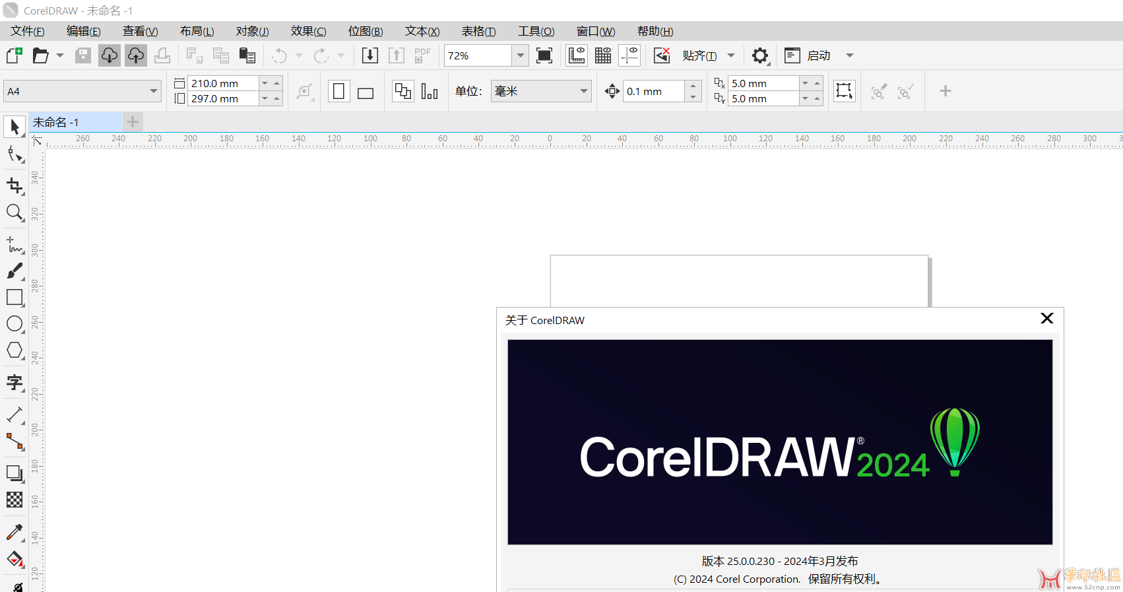Select the Eyedropper tool
Viewport: 1123px width, 592px height.
point(15,532)
